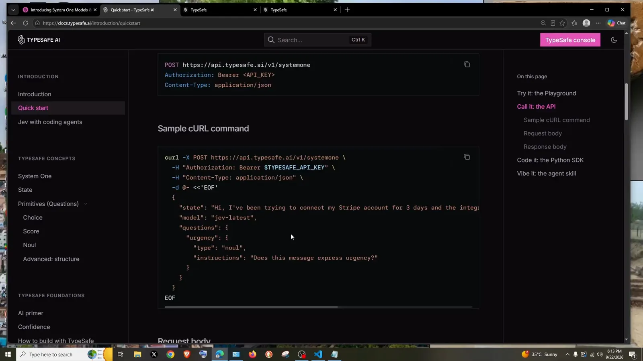This screenshot has width=643, height=361.
Task: Open Visual Studio Code from taskbar
Action: (318, 354)
